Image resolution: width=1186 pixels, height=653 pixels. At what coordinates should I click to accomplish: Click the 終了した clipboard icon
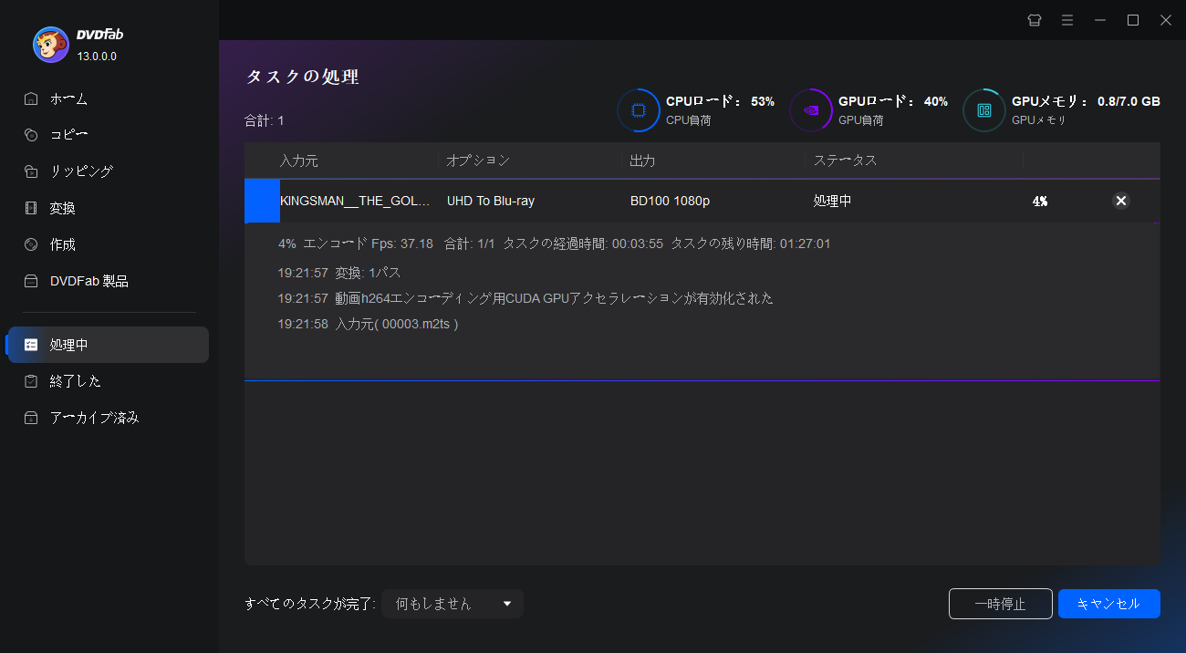pyautogui.click(x=32, y=381)
